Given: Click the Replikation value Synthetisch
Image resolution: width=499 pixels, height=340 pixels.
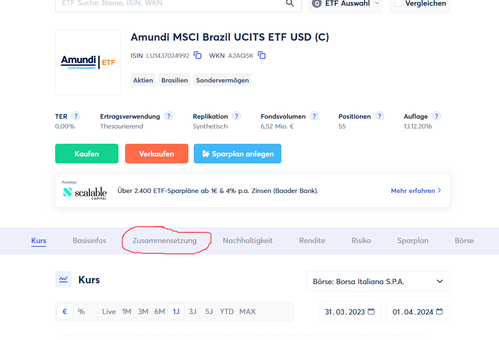Looking at the screenshot, I should (210, 126).
